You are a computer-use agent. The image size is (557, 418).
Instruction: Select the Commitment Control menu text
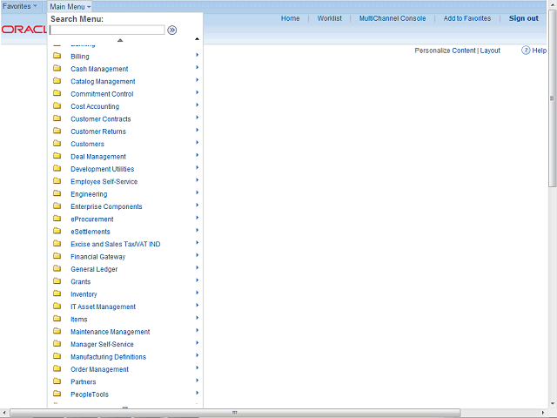coord(102,94)
